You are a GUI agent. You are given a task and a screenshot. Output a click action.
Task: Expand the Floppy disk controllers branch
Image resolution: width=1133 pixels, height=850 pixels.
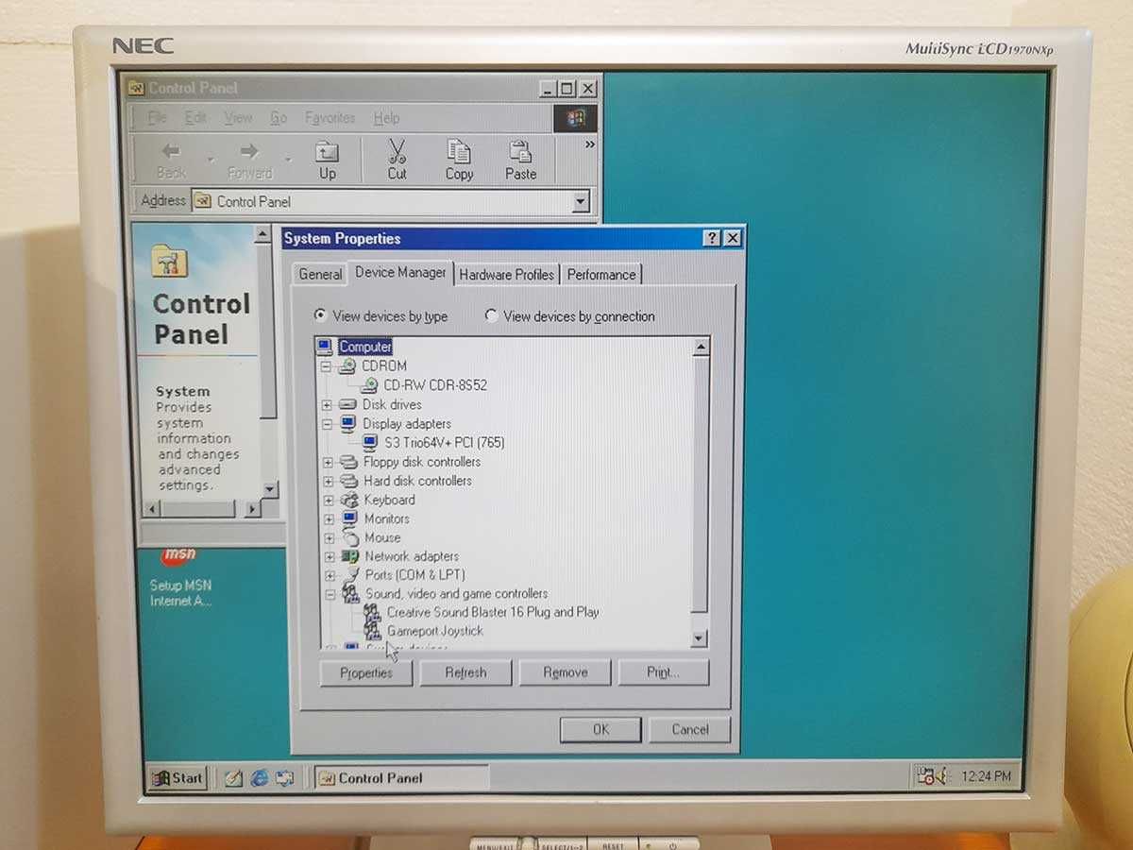[329, 463]
